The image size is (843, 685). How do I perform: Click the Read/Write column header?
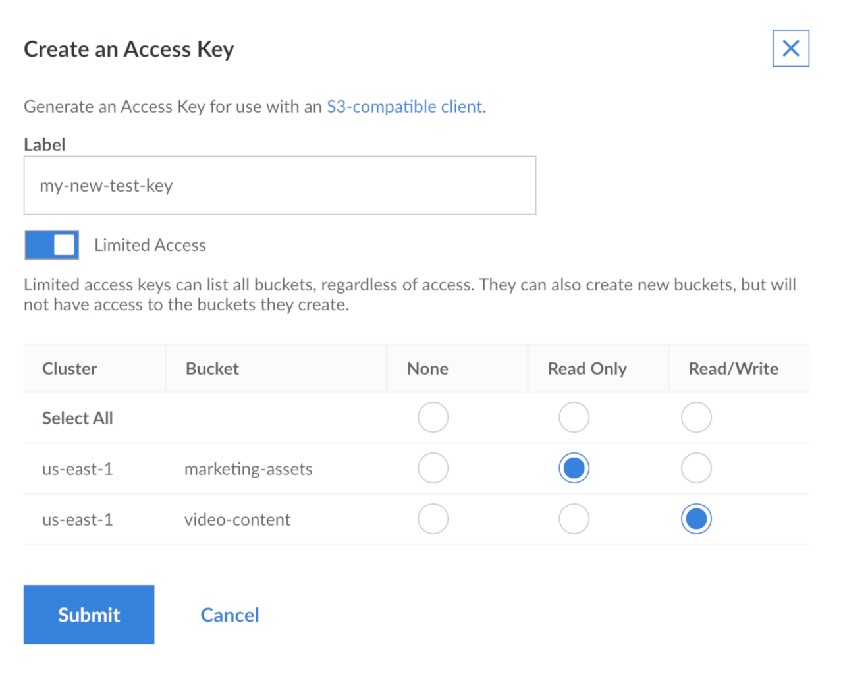(x=733, y=368)
